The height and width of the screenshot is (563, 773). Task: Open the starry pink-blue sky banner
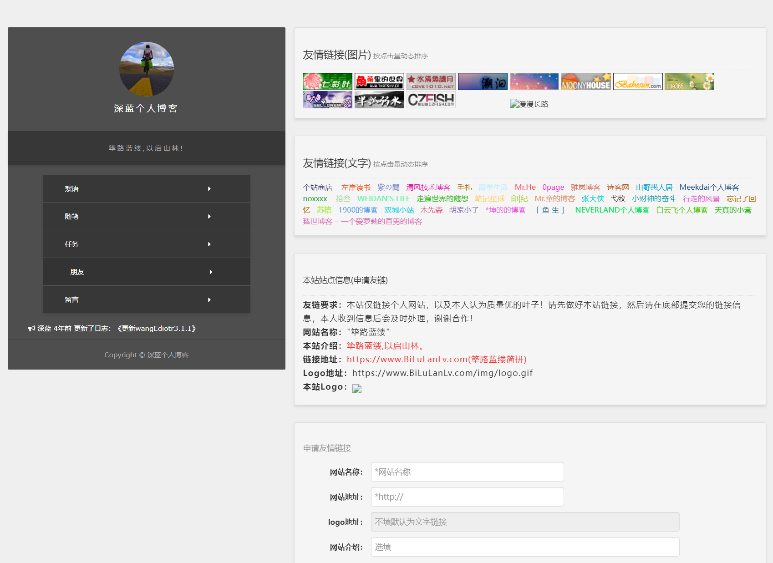coord(534,81)
